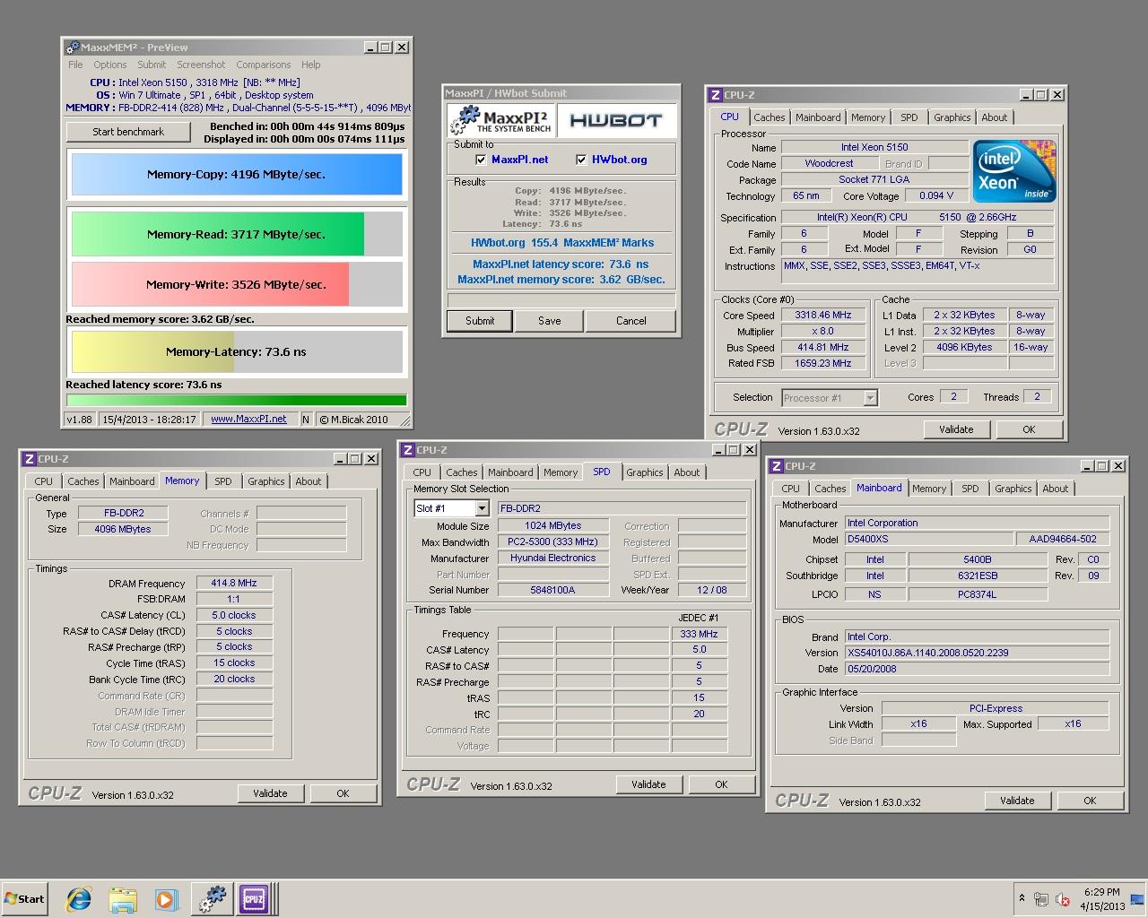Viewport: 1148px width, 918px height.
Task: Click the Intel Xeon 5150 name field
Action: pyautogui.click(x=874, y=148)
